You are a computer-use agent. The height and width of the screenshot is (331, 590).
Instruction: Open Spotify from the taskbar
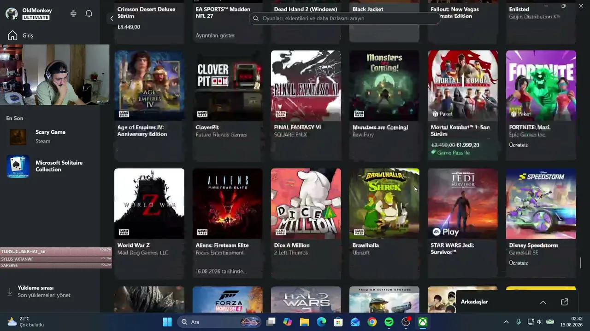click(389, 322)
